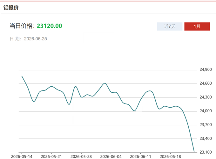Viewport: 216px width, 159px height.
Task: Click the 23,100 y-axis label
Action: [x=206, y=152]
